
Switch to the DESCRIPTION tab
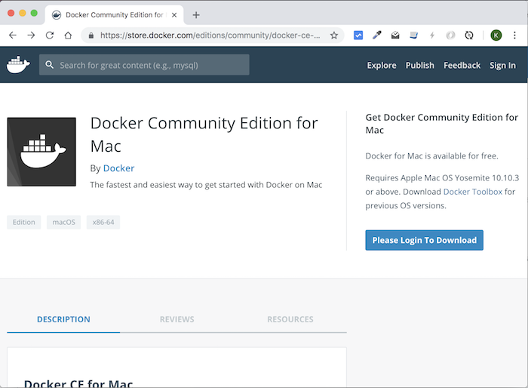63,319
